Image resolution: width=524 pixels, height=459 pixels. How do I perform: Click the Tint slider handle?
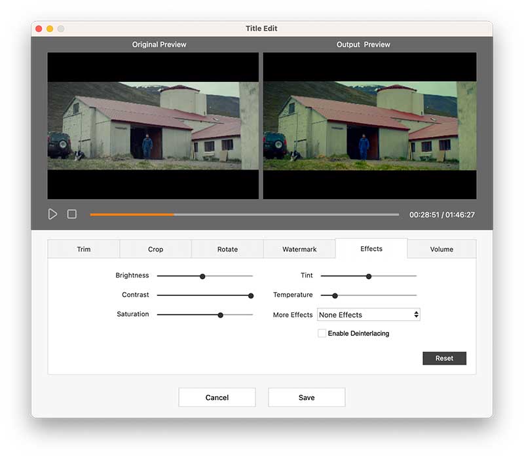point(369,276)
